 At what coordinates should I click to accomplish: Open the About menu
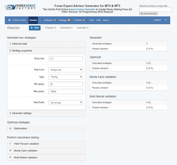coord(106,20)
